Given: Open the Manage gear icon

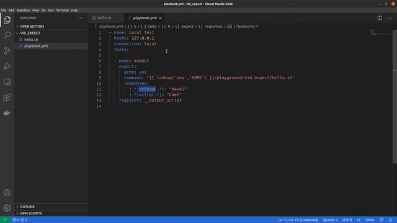Looking at the screenshot, I should click(7, 208).
